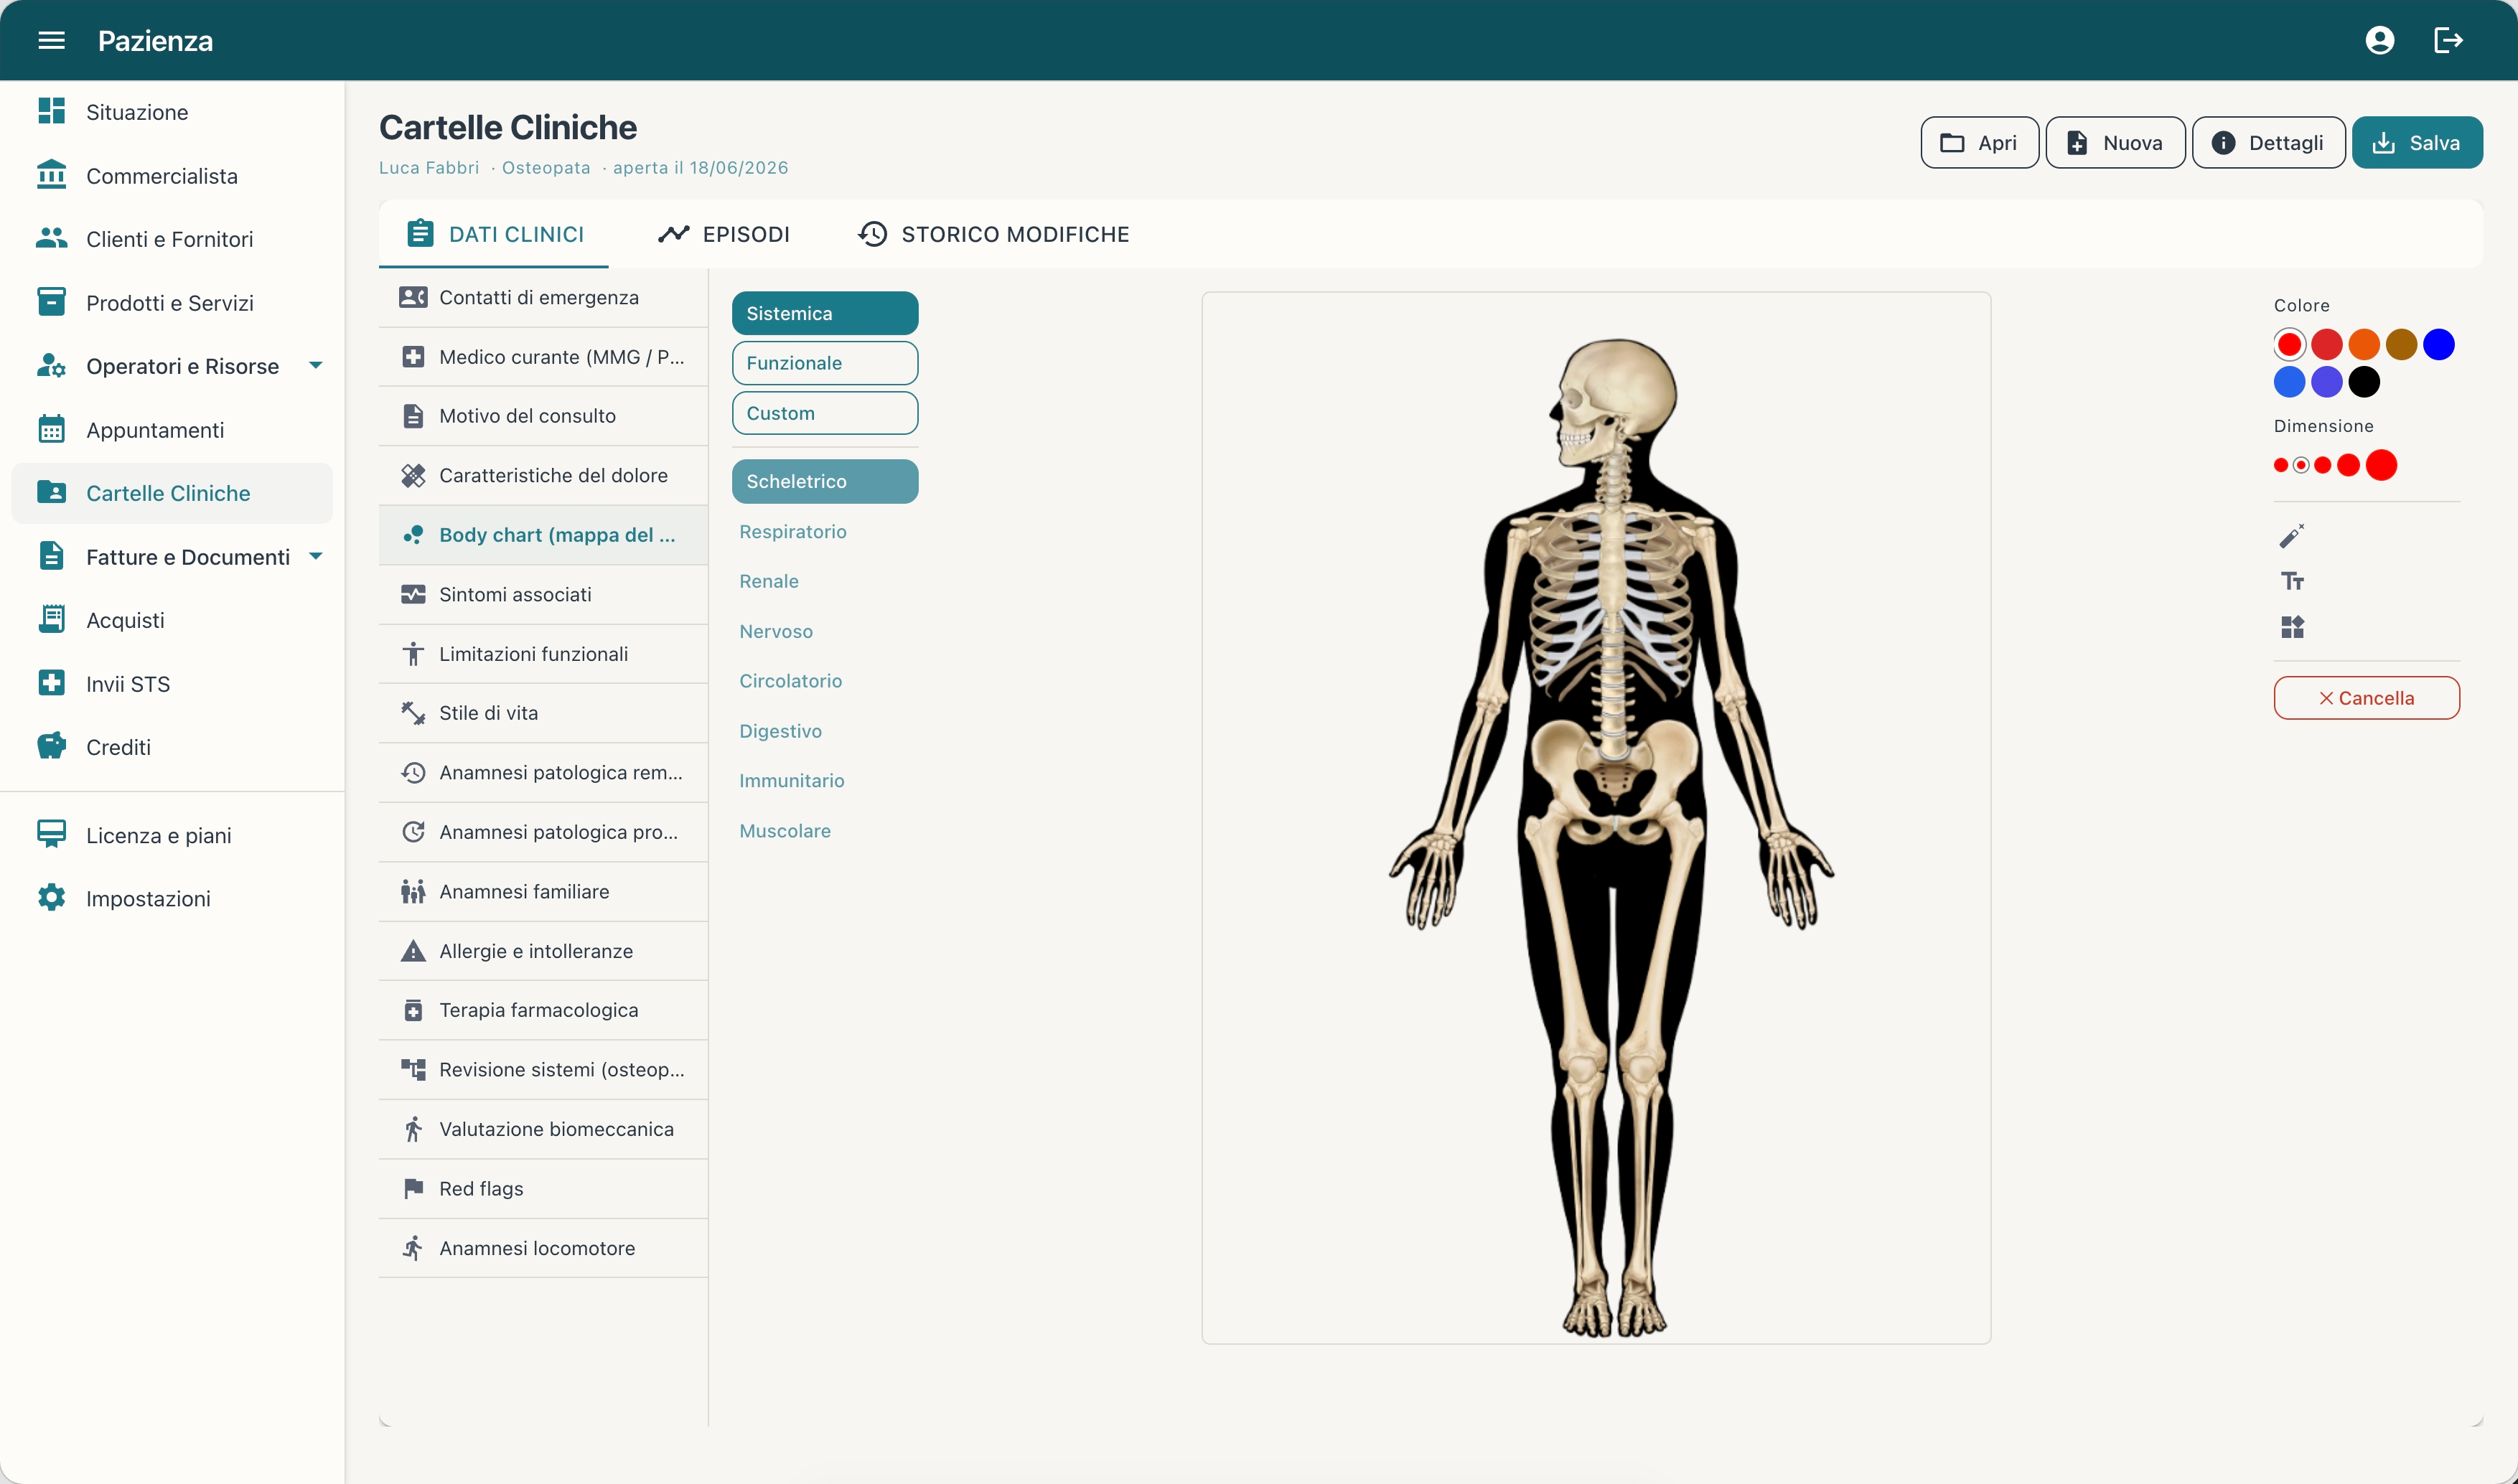Open Acquisti section
The image size is (2518, 1484).
(171, 620)
